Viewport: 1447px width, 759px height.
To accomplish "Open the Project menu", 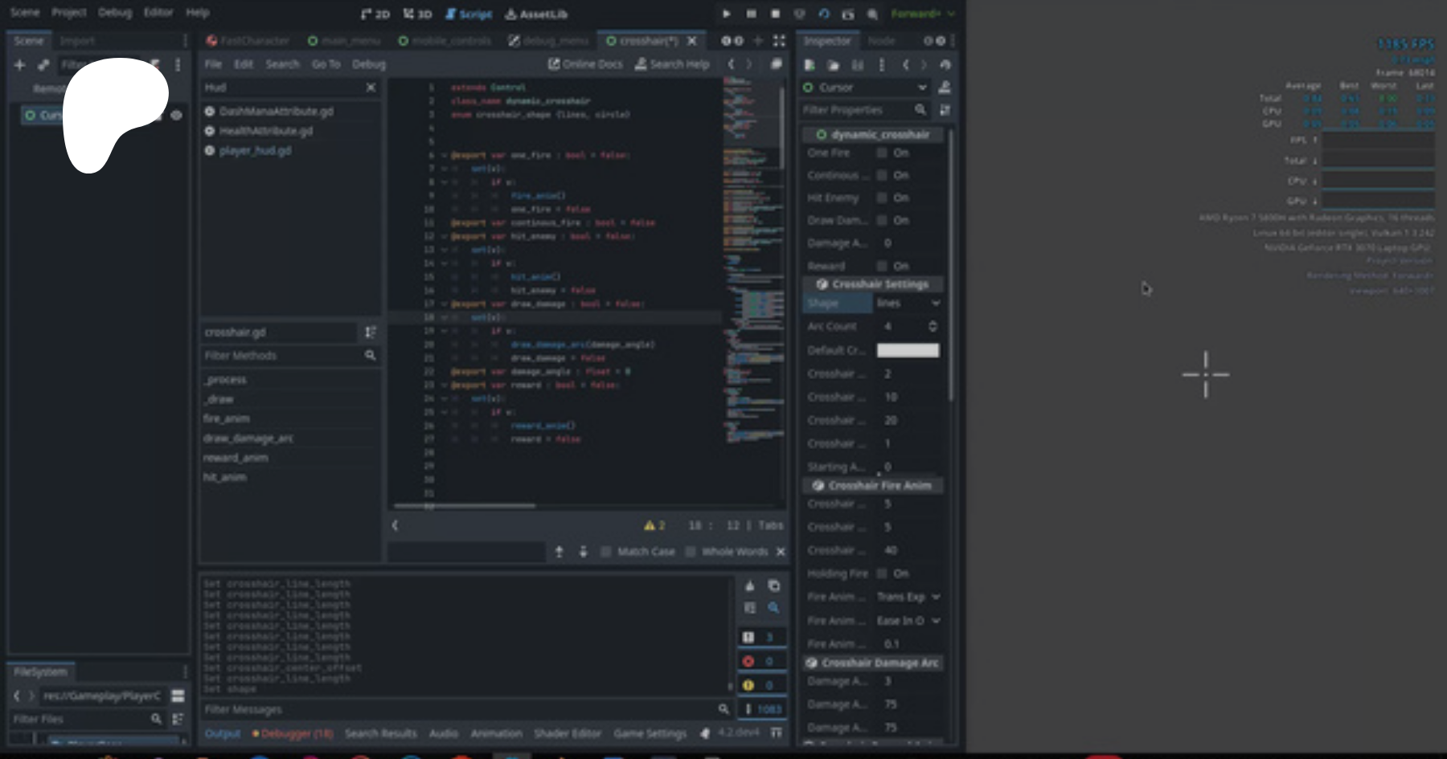I will click(x=68, y=12).
